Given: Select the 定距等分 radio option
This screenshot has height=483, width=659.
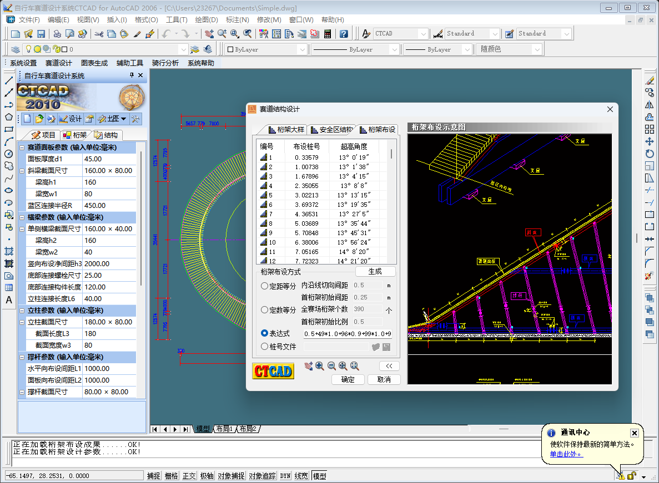Looking at the screenshot, I should tap(265, 286).
